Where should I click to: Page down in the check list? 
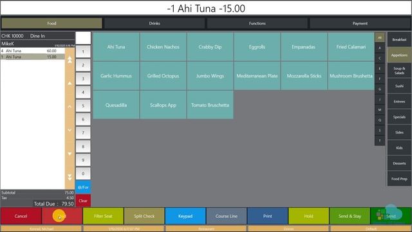tap(70, 153)
